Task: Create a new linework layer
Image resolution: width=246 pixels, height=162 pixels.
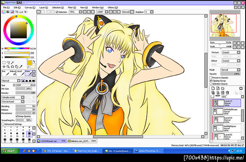Action: 218,88
